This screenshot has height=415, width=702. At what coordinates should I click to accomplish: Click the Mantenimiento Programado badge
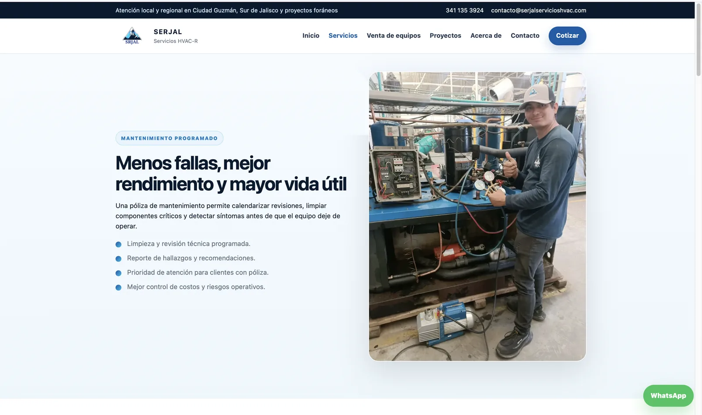(169, 138)
